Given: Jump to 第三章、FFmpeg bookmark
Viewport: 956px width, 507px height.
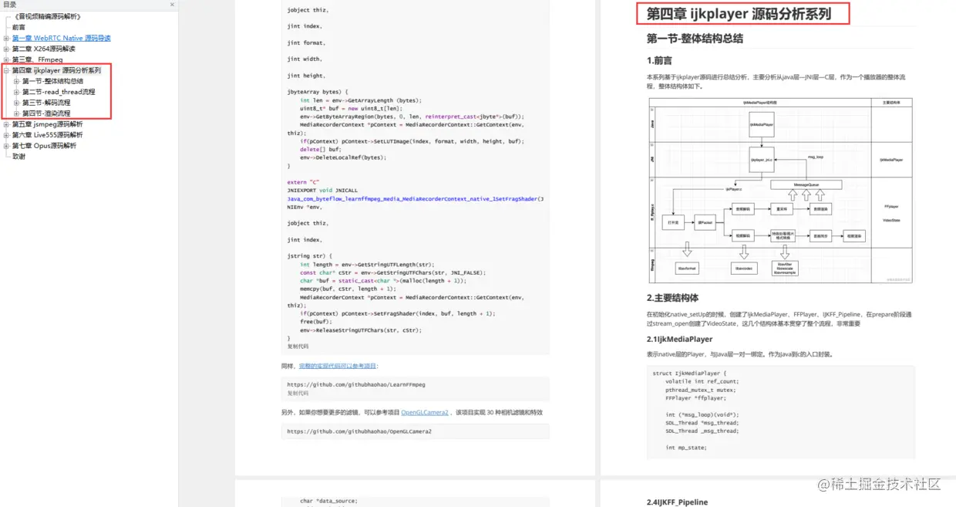Looking at the screenshot, I should (38, 59).
